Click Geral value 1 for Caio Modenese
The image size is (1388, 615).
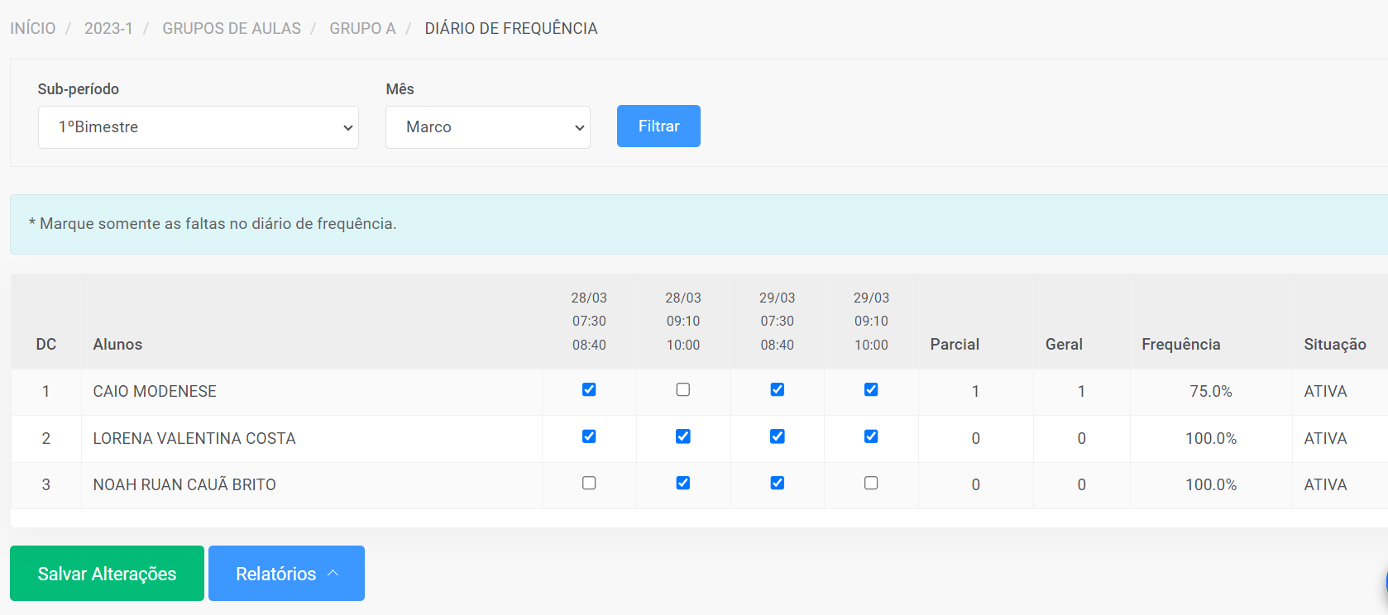pyautogui.click(x=1081, y=391)
